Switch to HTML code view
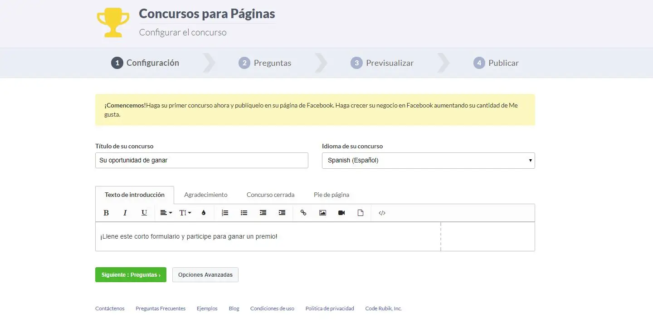 [382, 213]
